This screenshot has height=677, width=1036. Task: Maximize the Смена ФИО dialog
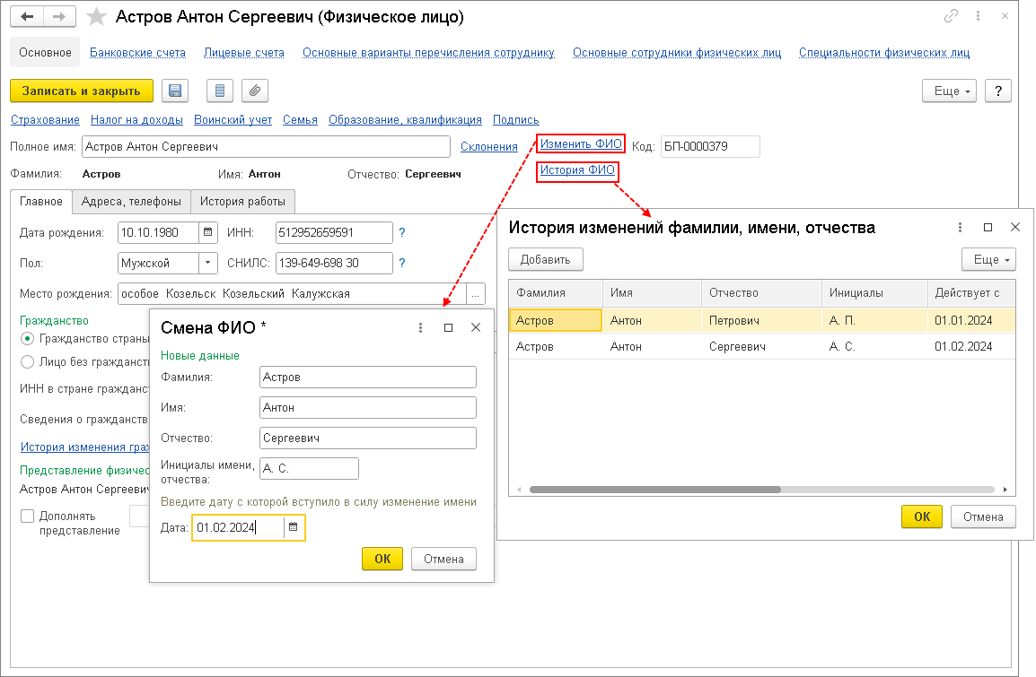448,327
